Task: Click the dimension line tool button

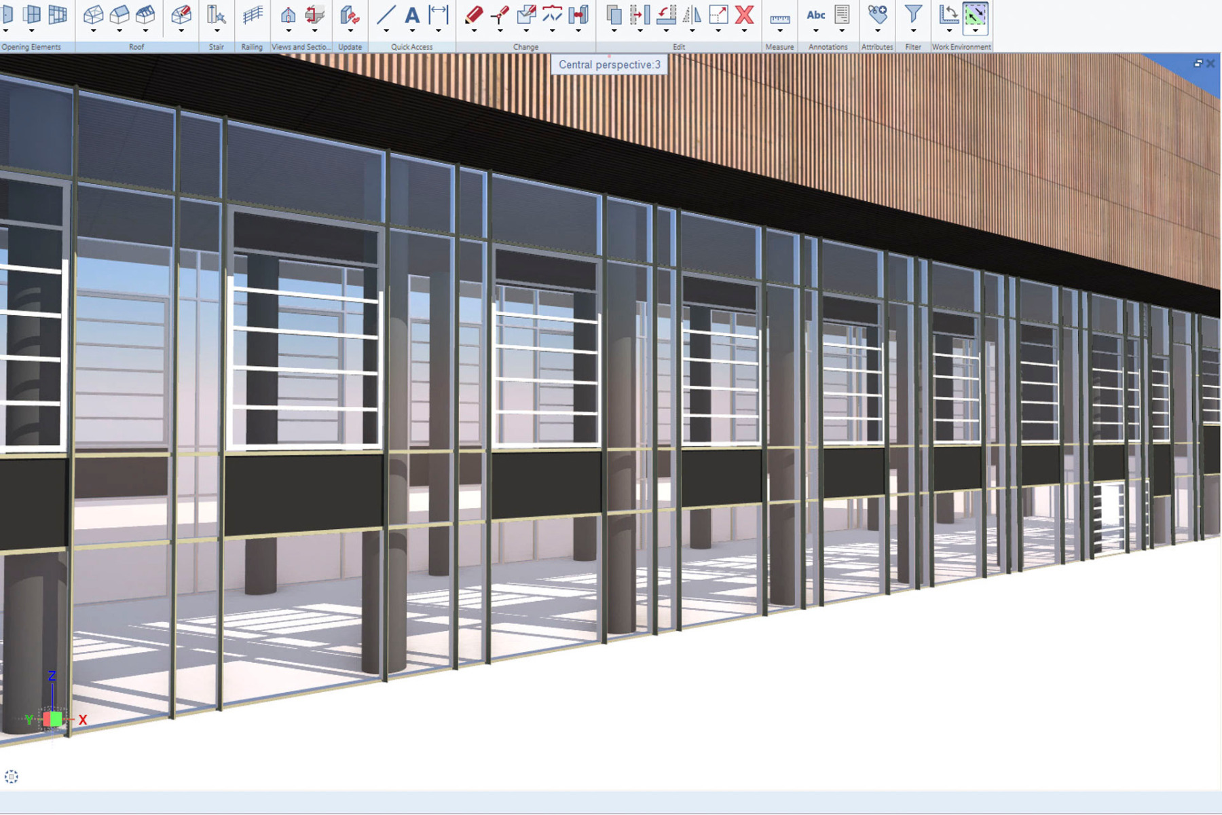Action: (437, 15)
